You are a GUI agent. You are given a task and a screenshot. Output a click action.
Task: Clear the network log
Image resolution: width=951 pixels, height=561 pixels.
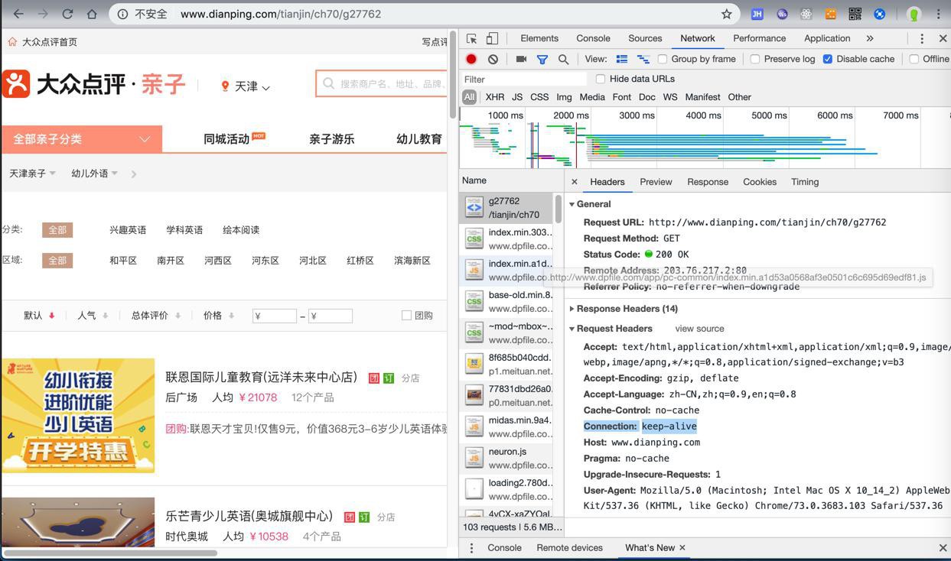pos(493,59)
